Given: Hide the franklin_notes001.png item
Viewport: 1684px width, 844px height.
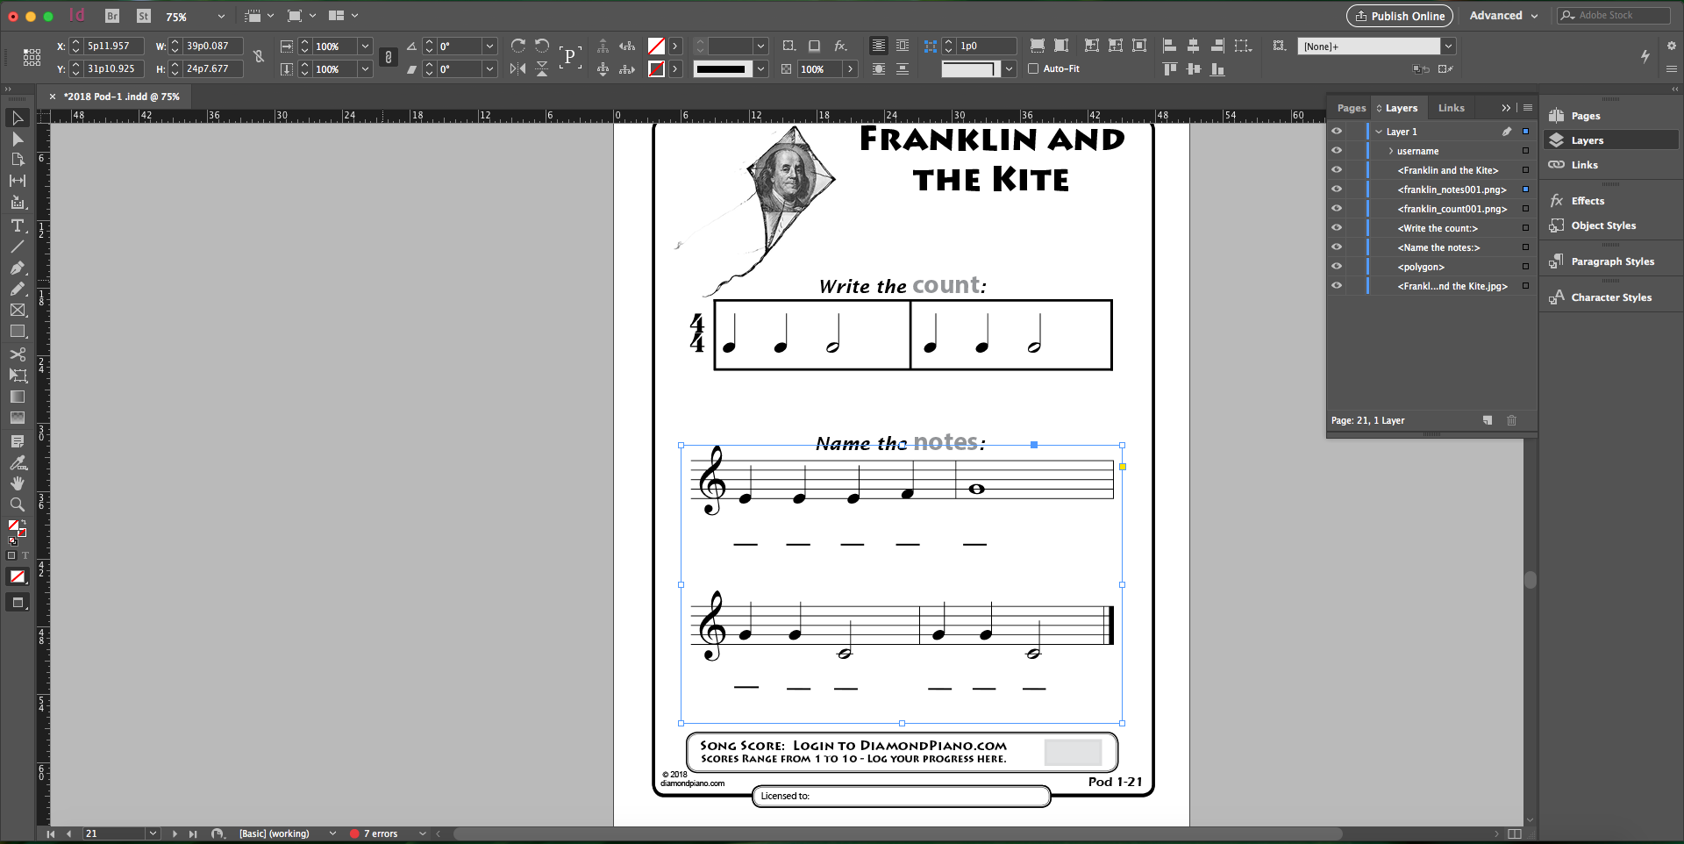Looking at the screenshot, I should [x=1337, y=190].
